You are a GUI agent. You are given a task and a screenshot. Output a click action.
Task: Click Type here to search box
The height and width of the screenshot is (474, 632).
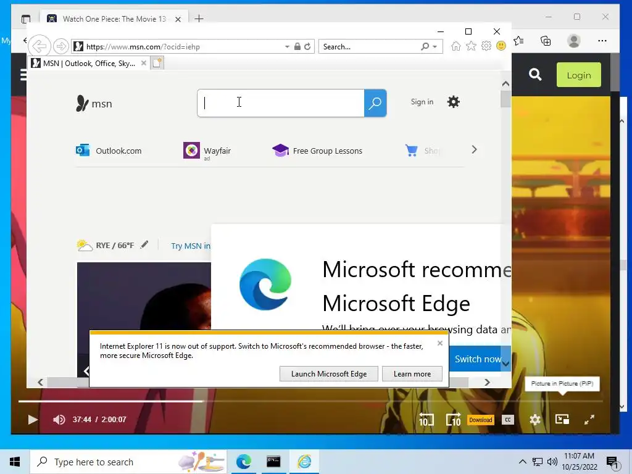coord(128,462)
